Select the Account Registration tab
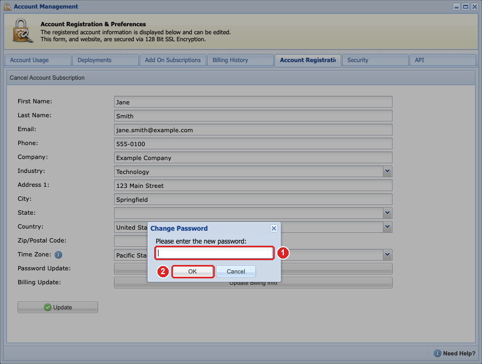 [308, 60]
